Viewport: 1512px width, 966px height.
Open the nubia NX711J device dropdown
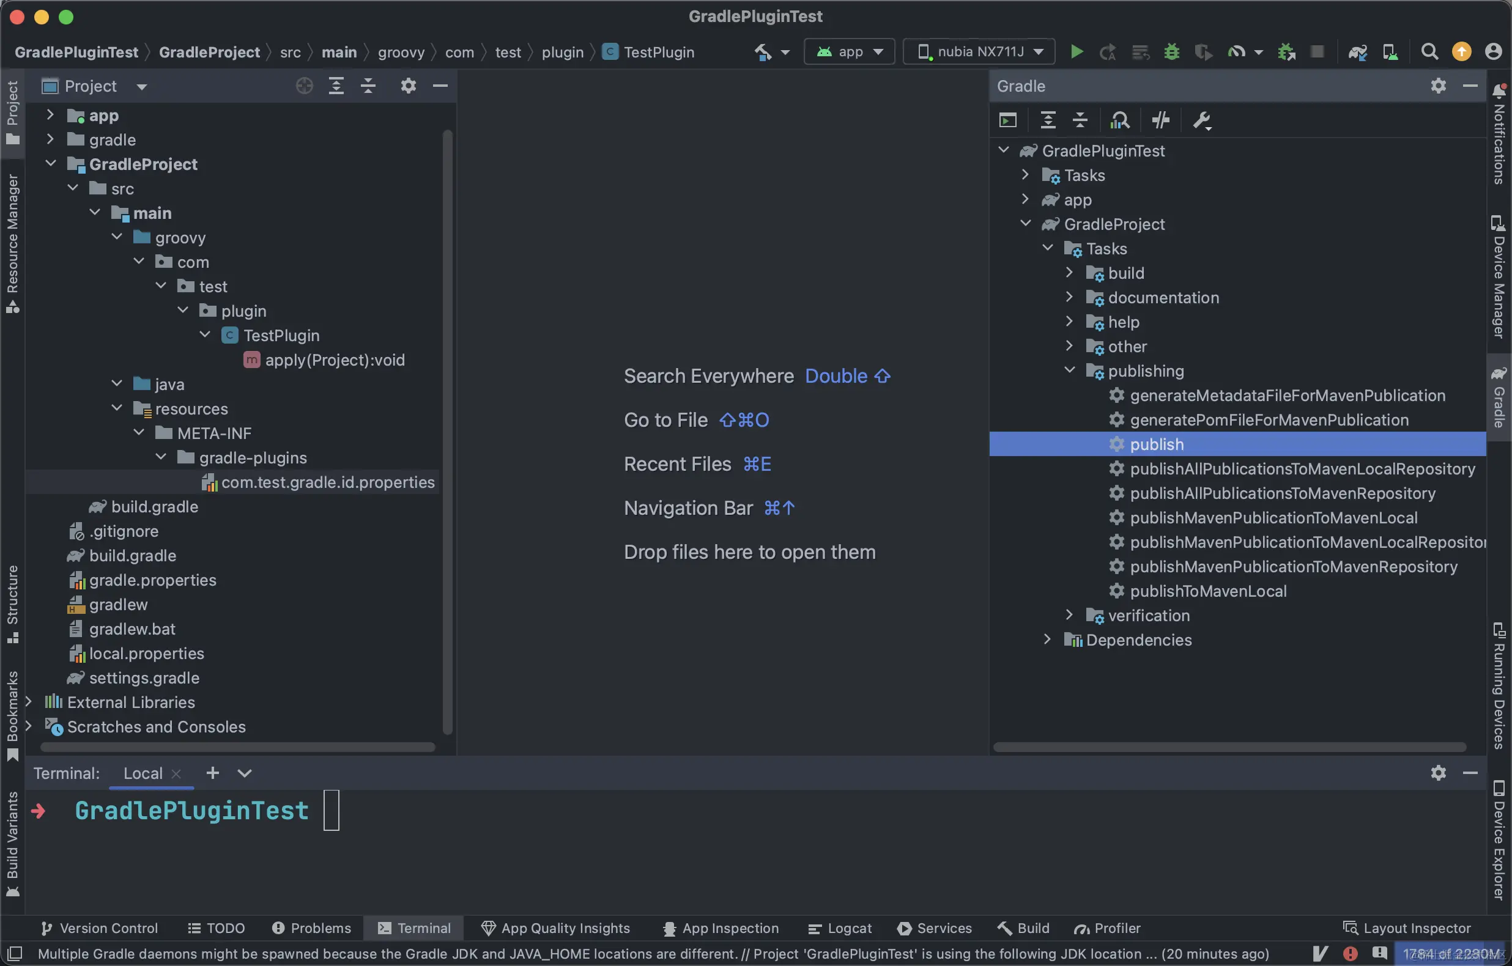coord(979,52)
